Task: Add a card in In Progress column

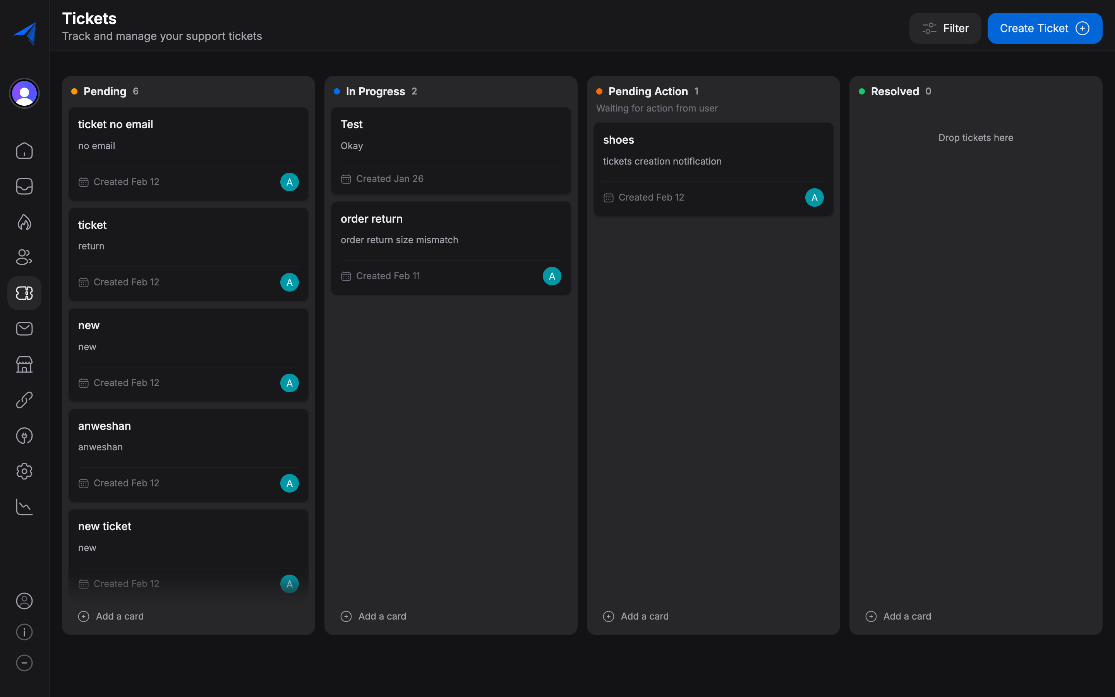Action: tap(374, 616)
